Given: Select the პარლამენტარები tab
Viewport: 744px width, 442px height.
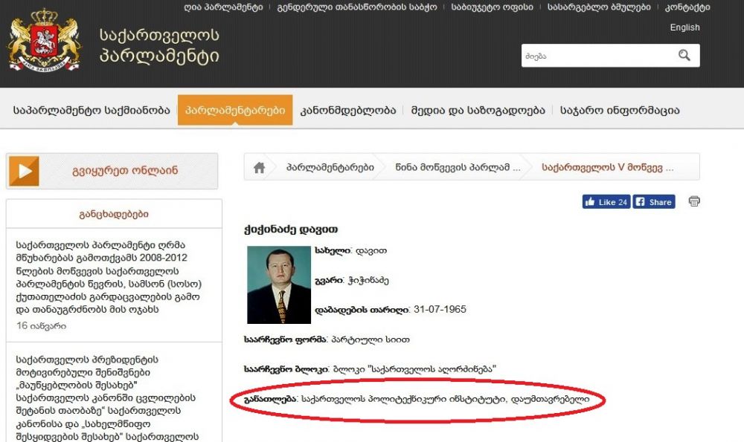Looking at the screenshot, I should [x=235, y=110].
